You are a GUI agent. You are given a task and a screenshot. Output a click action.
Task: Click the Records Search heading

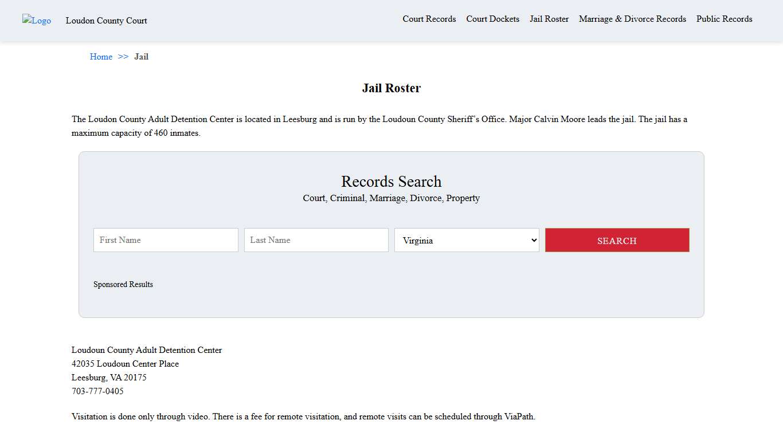[391, 182]
